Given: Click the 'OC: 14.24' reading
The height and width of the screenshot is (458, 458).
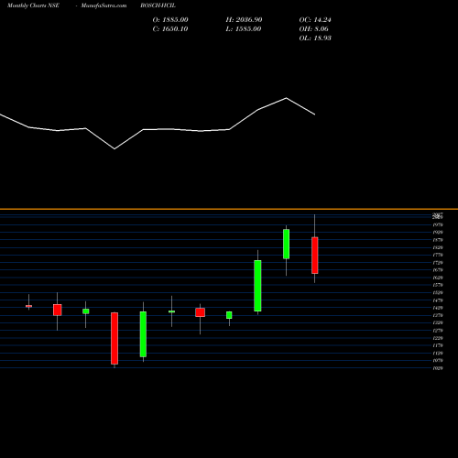Looking at the screenshot, I should point(315,20).
